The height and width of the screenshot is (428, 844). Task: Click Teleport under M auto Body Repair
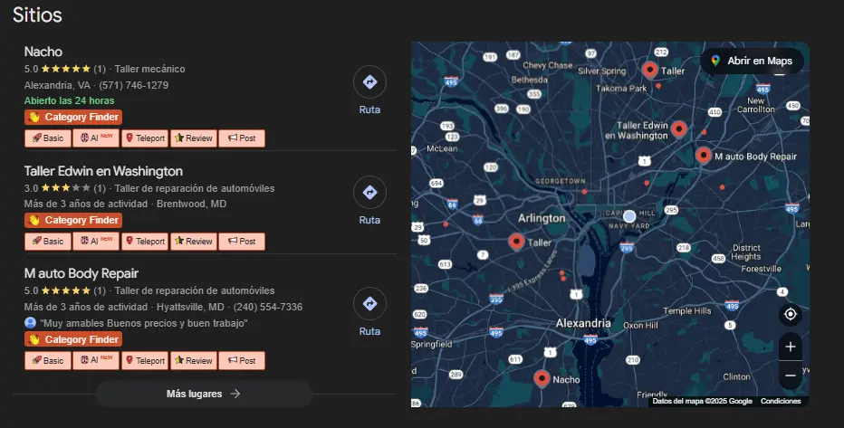coord(145,361)
